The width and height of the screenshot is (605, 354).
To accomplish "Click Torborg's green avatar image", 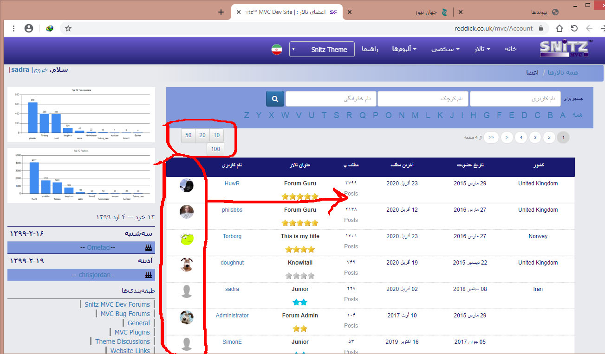I will [187, 239].
